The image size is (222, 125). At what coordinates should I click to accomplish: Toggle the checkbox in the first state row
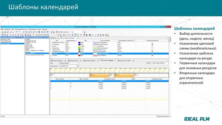[x=152, y=42]
